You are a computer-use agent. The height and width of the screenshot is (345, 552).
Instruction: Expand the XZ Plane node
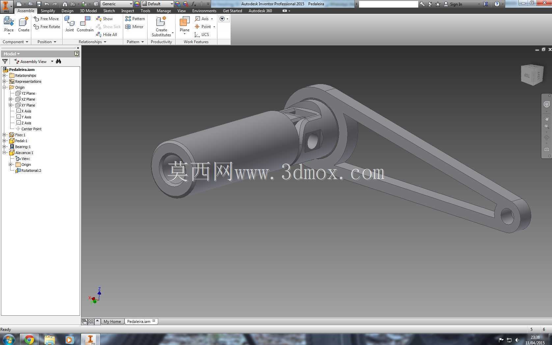[11, 99]
